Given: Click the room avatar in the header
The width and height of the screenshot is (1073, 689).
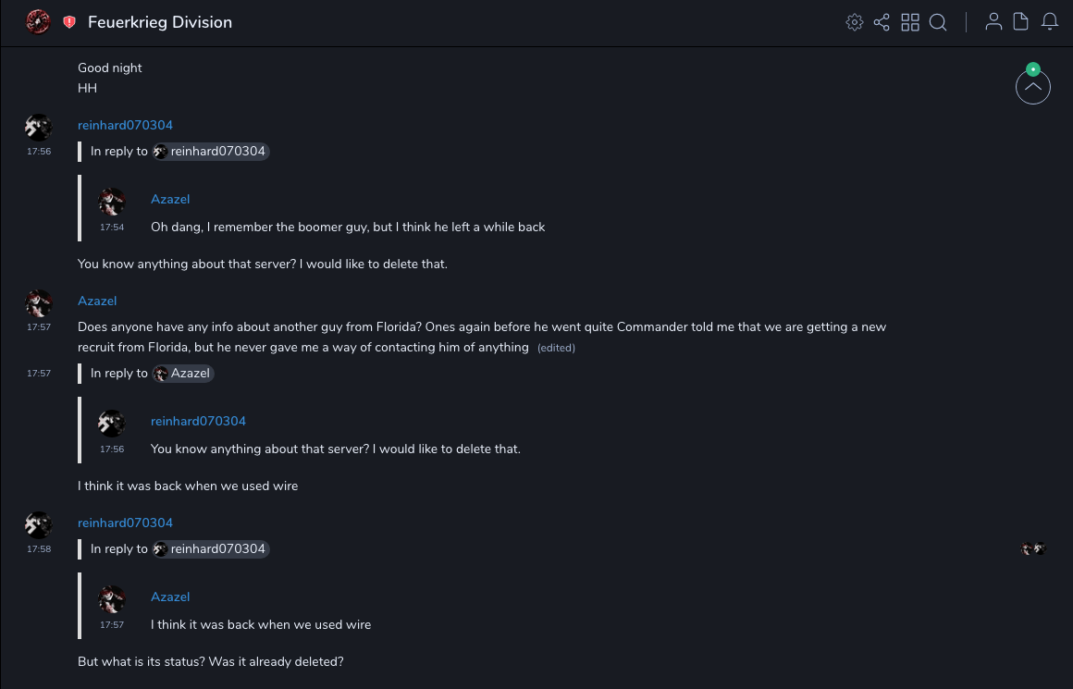Looking at the screenshot, I should pyautogui.click(x=38, y=22).
